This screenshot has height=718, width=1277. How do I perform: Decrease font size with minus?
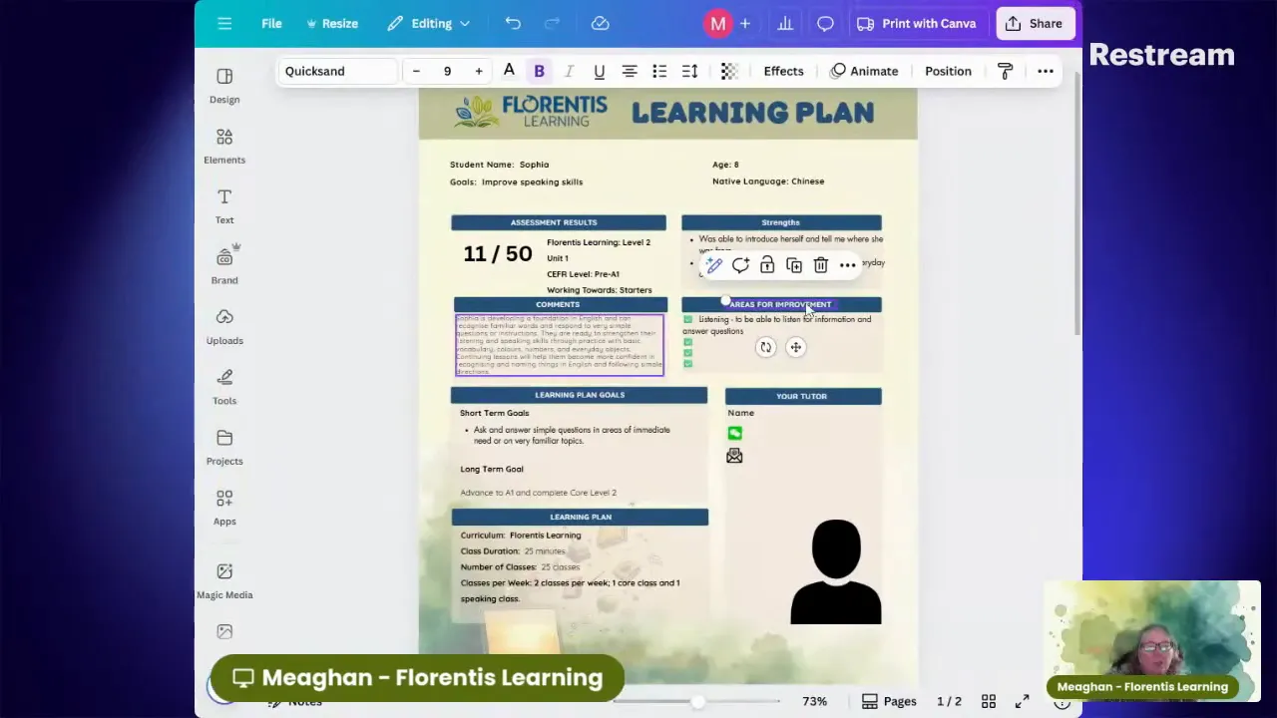(x=416, y=71)
